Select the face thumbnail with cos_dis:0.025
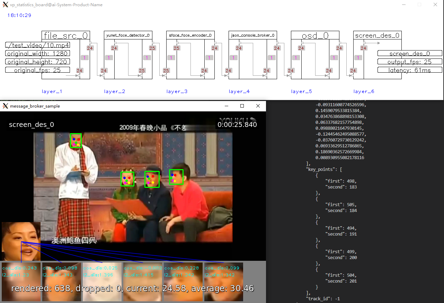 pos(102,282)
